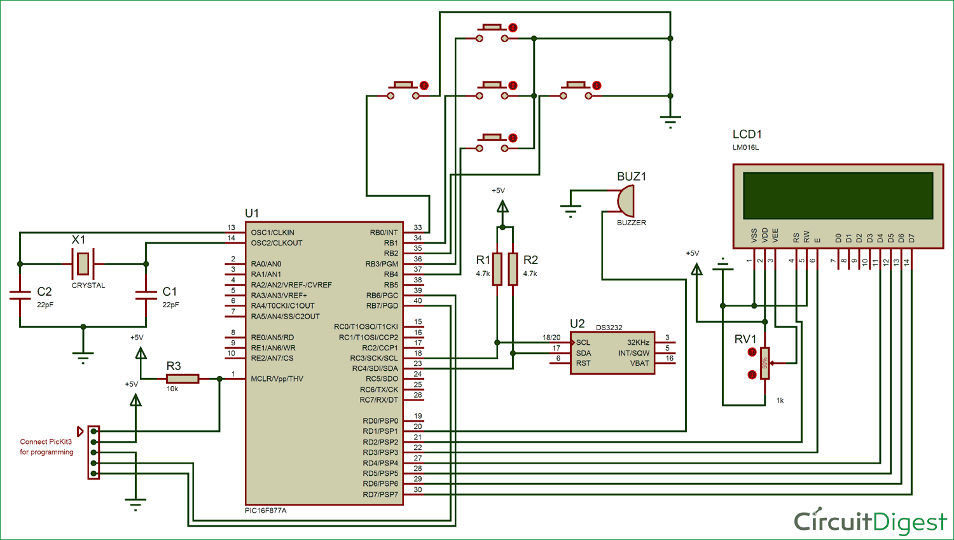Click the Connect PicKit3 programming header

tap(93, 452)
